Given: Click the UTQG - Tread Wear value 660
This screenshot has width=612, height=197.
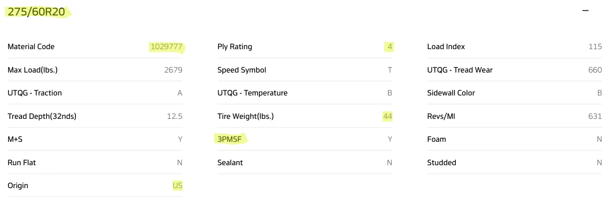Looking at the screenshot, I should (x=595, y=70).
